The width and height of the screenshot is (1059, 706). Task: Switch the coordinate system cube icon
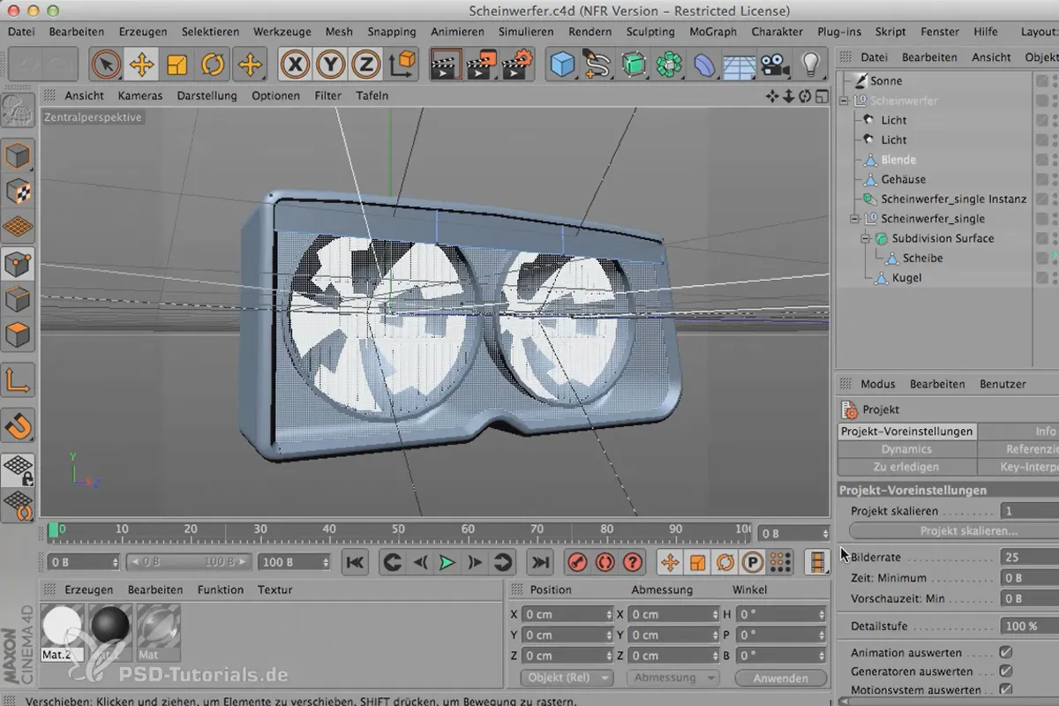pyautogui.click(x=402, y=64)
